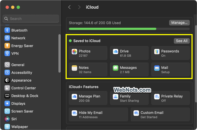
Task: Click the Hide My Email icon
Action: coord(74,113)
